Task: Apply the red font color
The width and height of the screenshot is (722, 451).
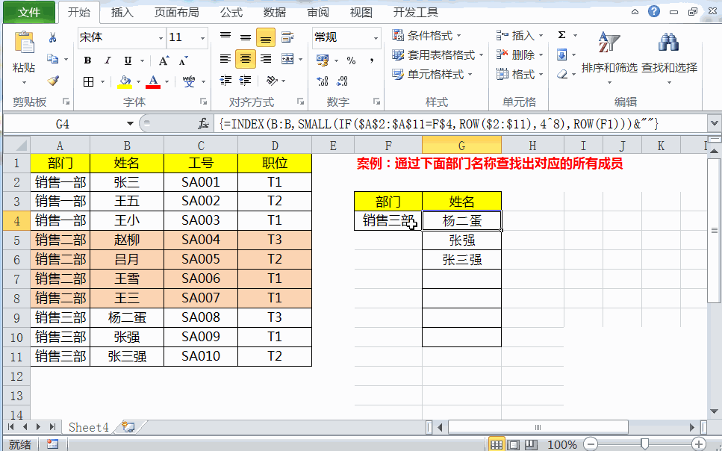Action: (x=153, y=81)
